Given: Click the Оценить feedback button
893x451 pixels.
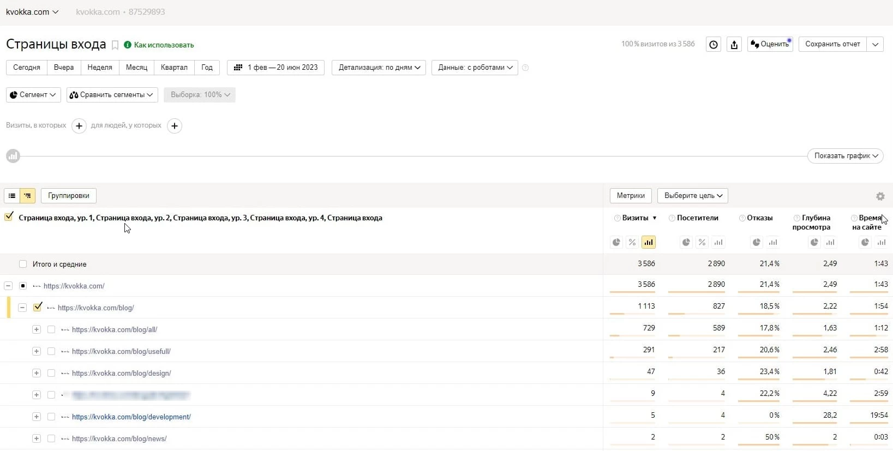Looking at the screenshot, I should [x=770, y=44].
